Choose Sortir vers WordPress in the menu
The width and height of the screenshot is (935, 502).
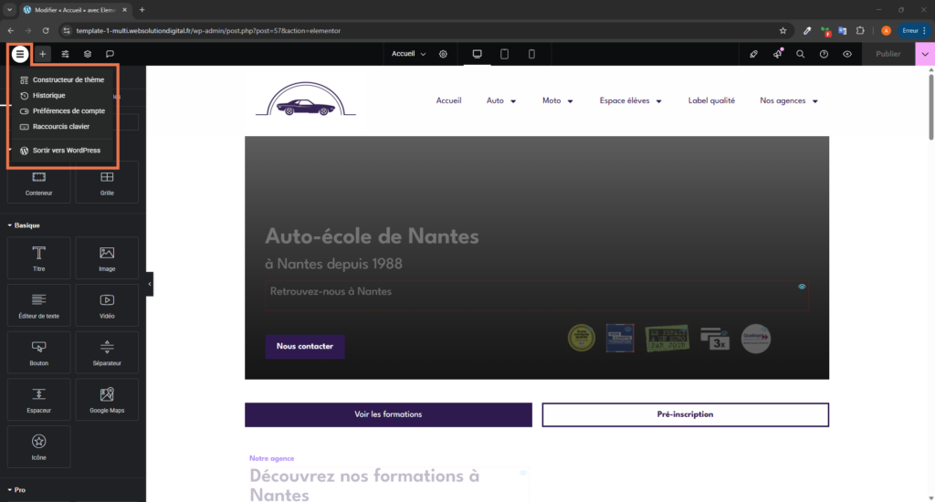coord(66,150)
